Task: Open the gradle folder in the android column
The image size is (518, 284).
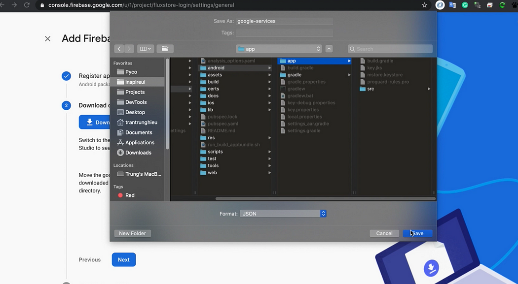Action: (x=294, y=75)
